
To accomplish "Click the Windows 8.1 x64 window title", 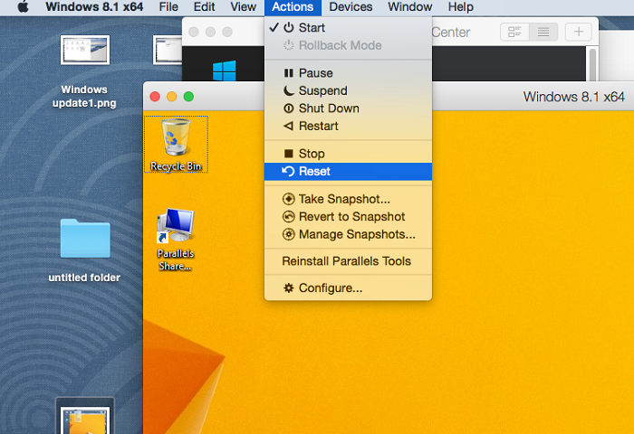I will [x=574, y=97].
